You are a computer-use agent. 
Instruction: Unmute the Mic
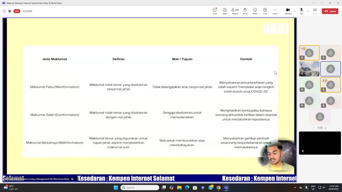coord(301,11)
